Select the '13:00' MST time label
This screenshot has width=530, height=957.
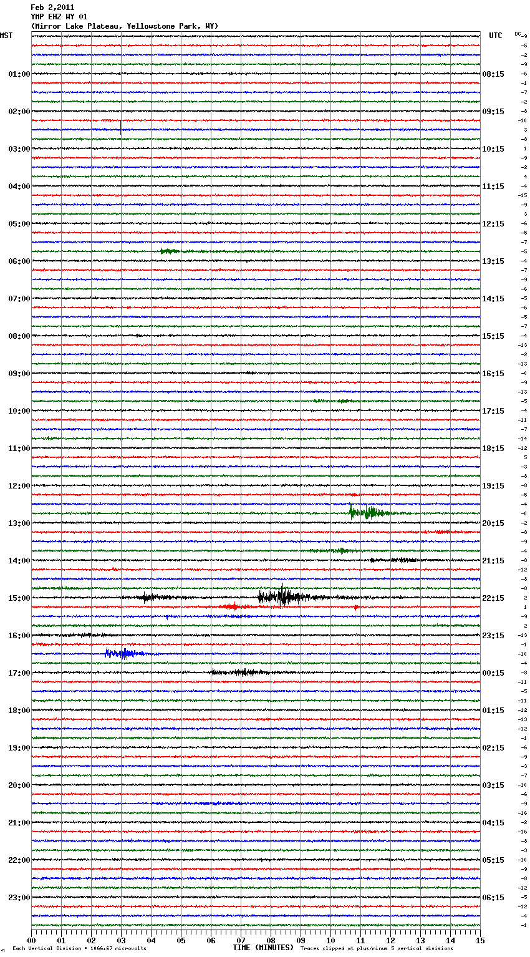coord(19,523)
